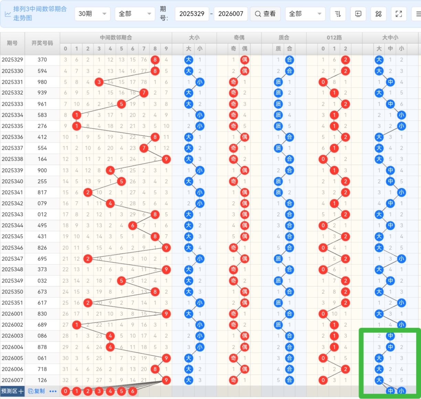
Task: Select the 012路 column group header
Action: 334,37
